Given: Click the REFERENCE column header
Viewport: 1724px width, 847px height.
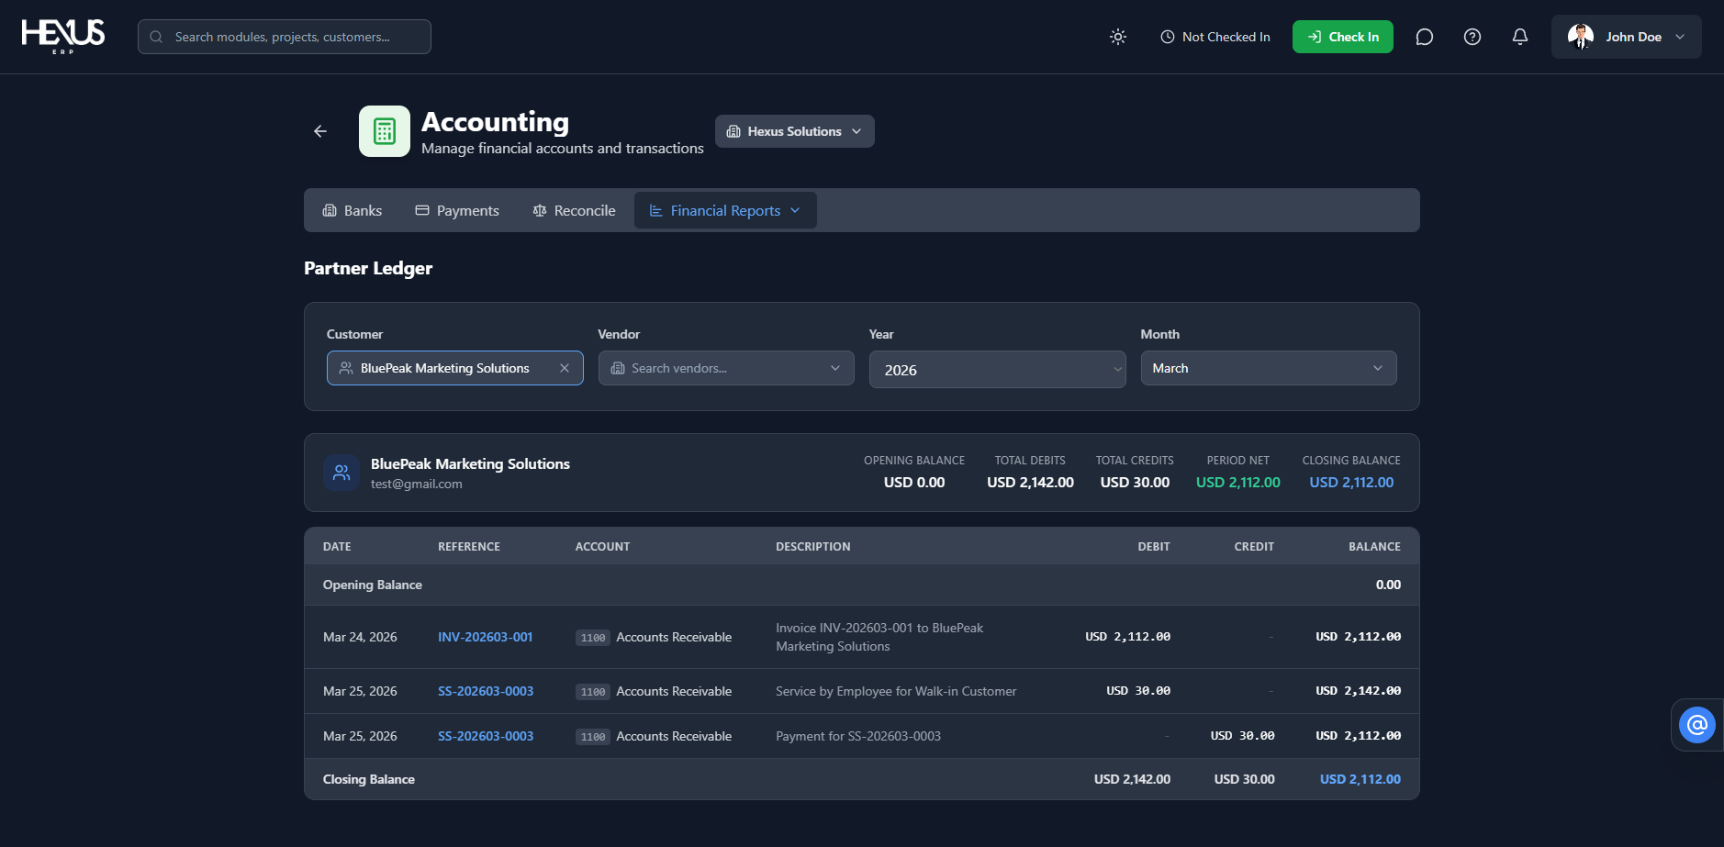Looking at the screenshot, I should click(469, 546).
